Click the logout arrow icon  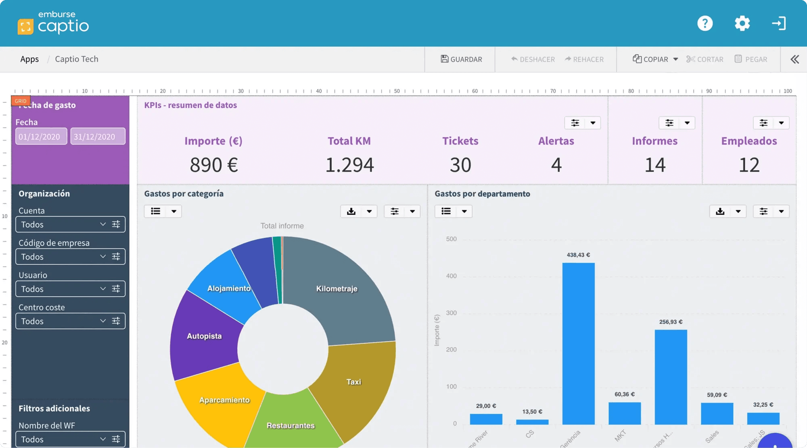[x=779, y=23]
